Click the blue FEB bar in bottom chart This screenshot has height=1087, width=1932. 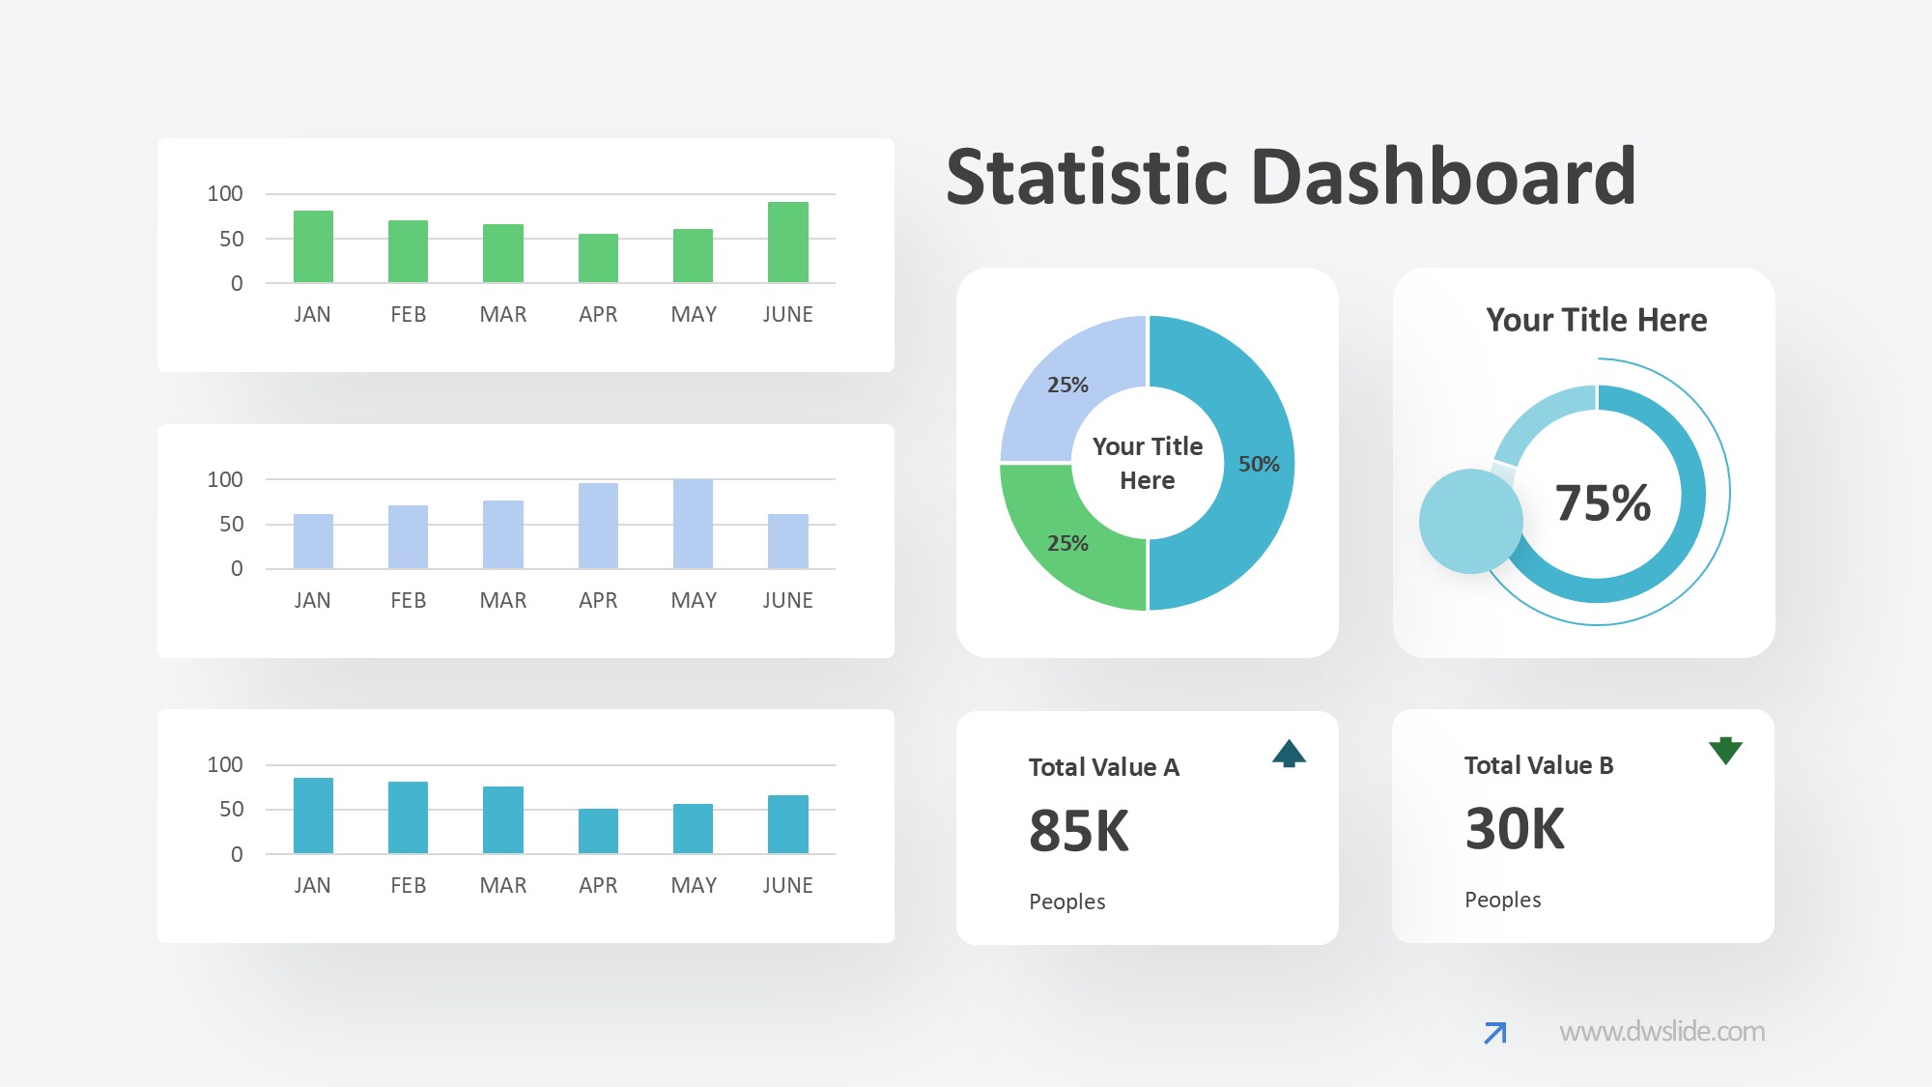(408, 817)
